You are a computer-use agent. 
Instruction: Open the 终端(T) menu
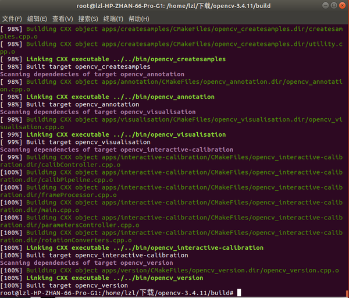[113, 19]
